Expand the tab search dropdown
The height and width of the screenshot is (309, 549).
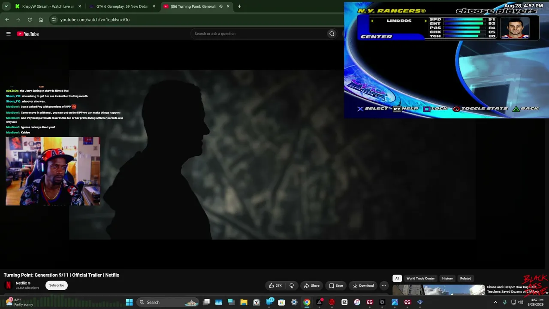click(x=6, y=6)
